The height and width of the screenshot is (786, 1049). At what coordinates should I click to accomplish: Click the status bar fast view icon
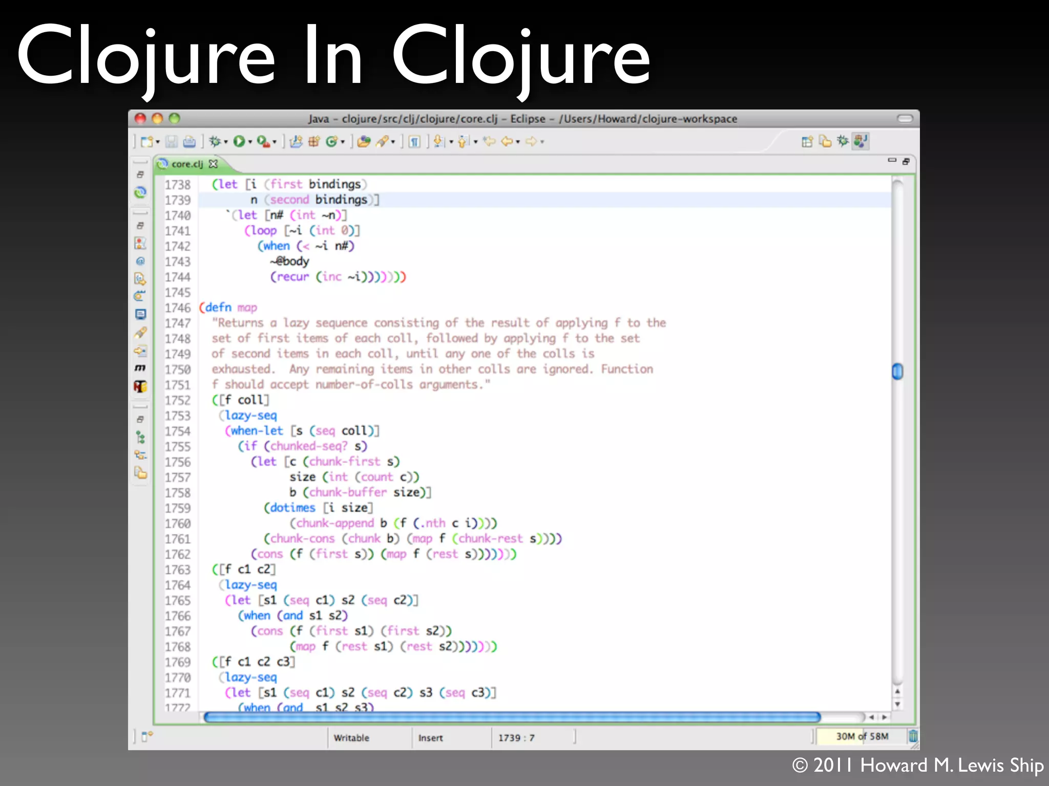click(147, 736)
